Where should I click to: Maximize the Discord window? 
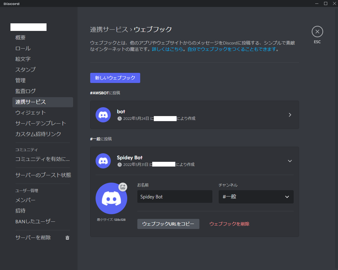point(326,3)
